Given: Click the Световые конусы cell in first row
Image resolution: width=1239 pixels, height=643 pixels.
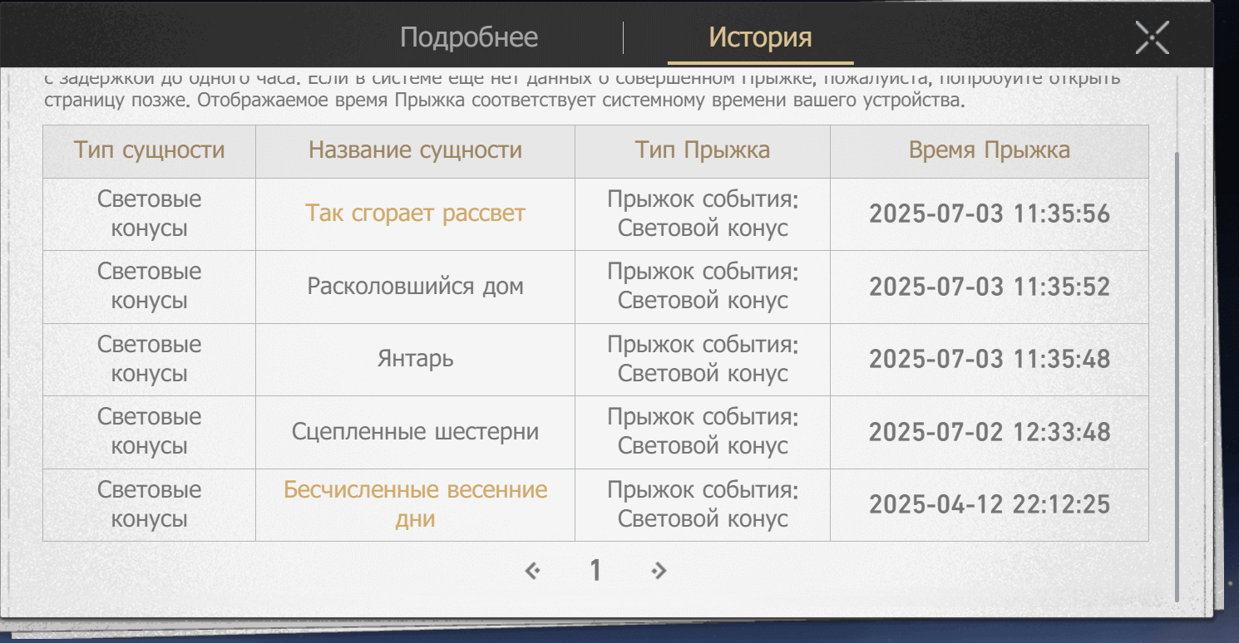Looking at the screenshot, I should (150, 214).
